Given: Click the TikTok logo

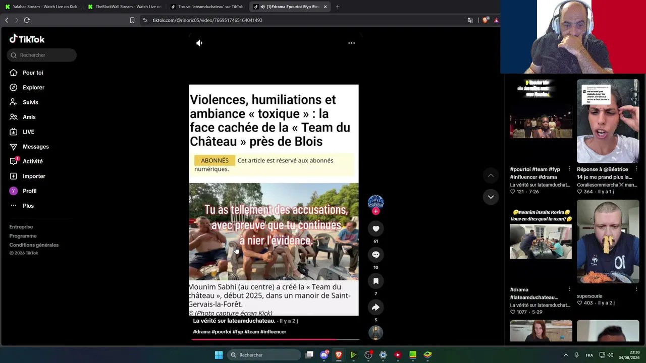Looking at the screenshot, I should click(27, 39).
